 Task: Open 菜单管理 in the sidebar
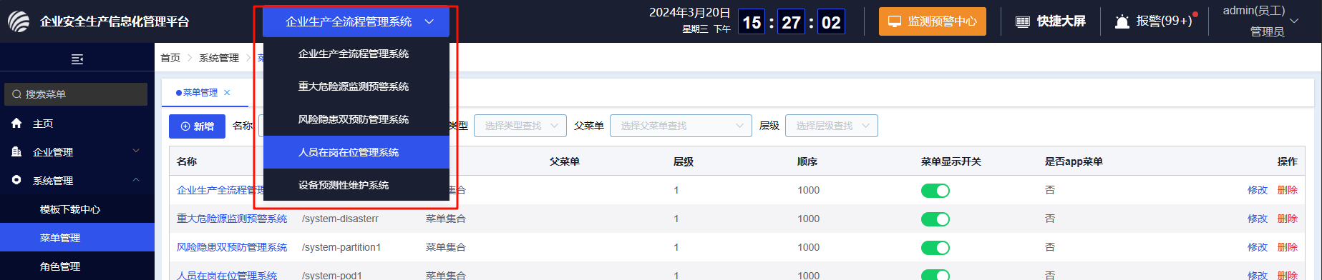(x=77, y=238)
